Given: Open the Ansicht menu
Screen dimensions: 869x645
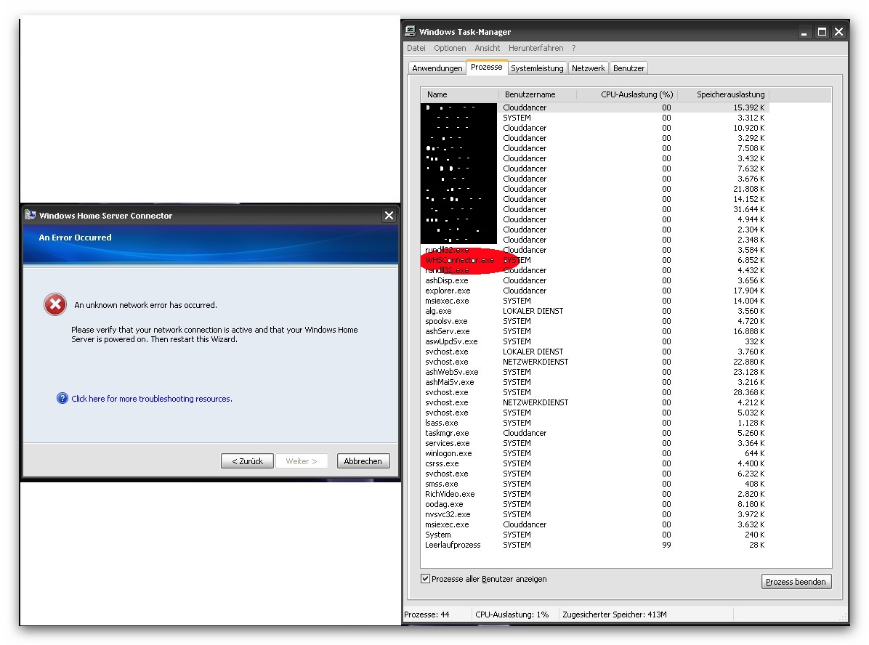Looking at the screenshot, I should 487,48.
